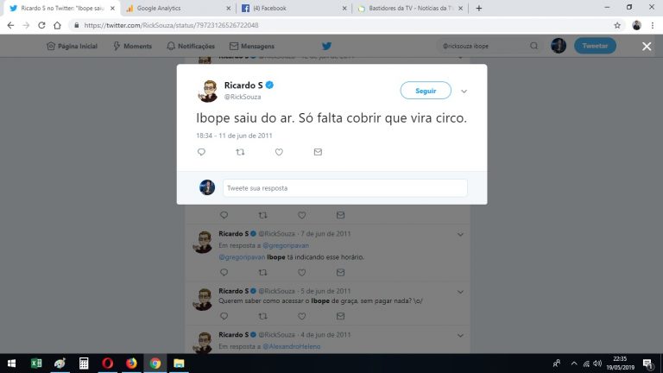Switch to the Facebook browser tab
This screenshot has width=663, height=373.
294,8
